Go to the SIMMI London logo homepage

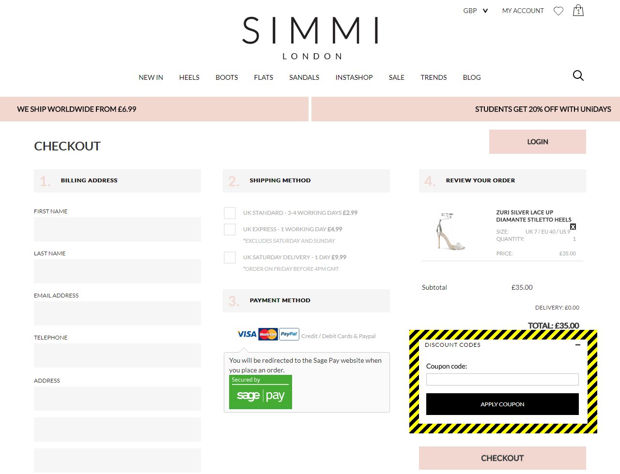click(x=310, y=38)
